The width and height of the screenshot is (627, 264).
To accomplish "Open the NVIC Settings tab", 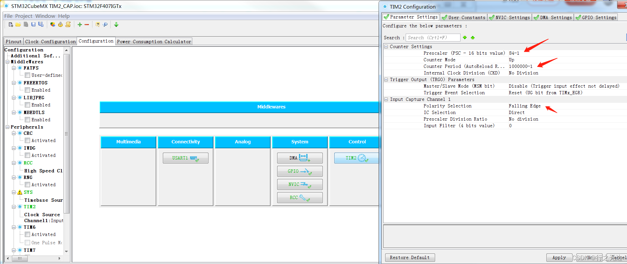I will (x=510, y=17).
